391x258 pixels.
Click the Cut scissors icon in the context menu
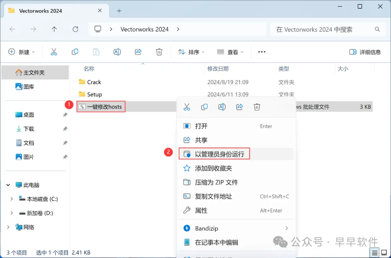187,107
